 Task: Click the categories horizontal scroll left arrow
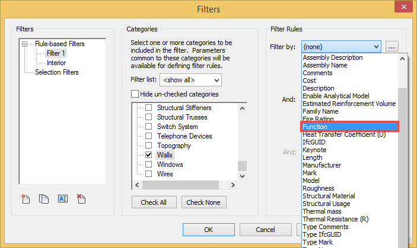click(x=137, y=185)
